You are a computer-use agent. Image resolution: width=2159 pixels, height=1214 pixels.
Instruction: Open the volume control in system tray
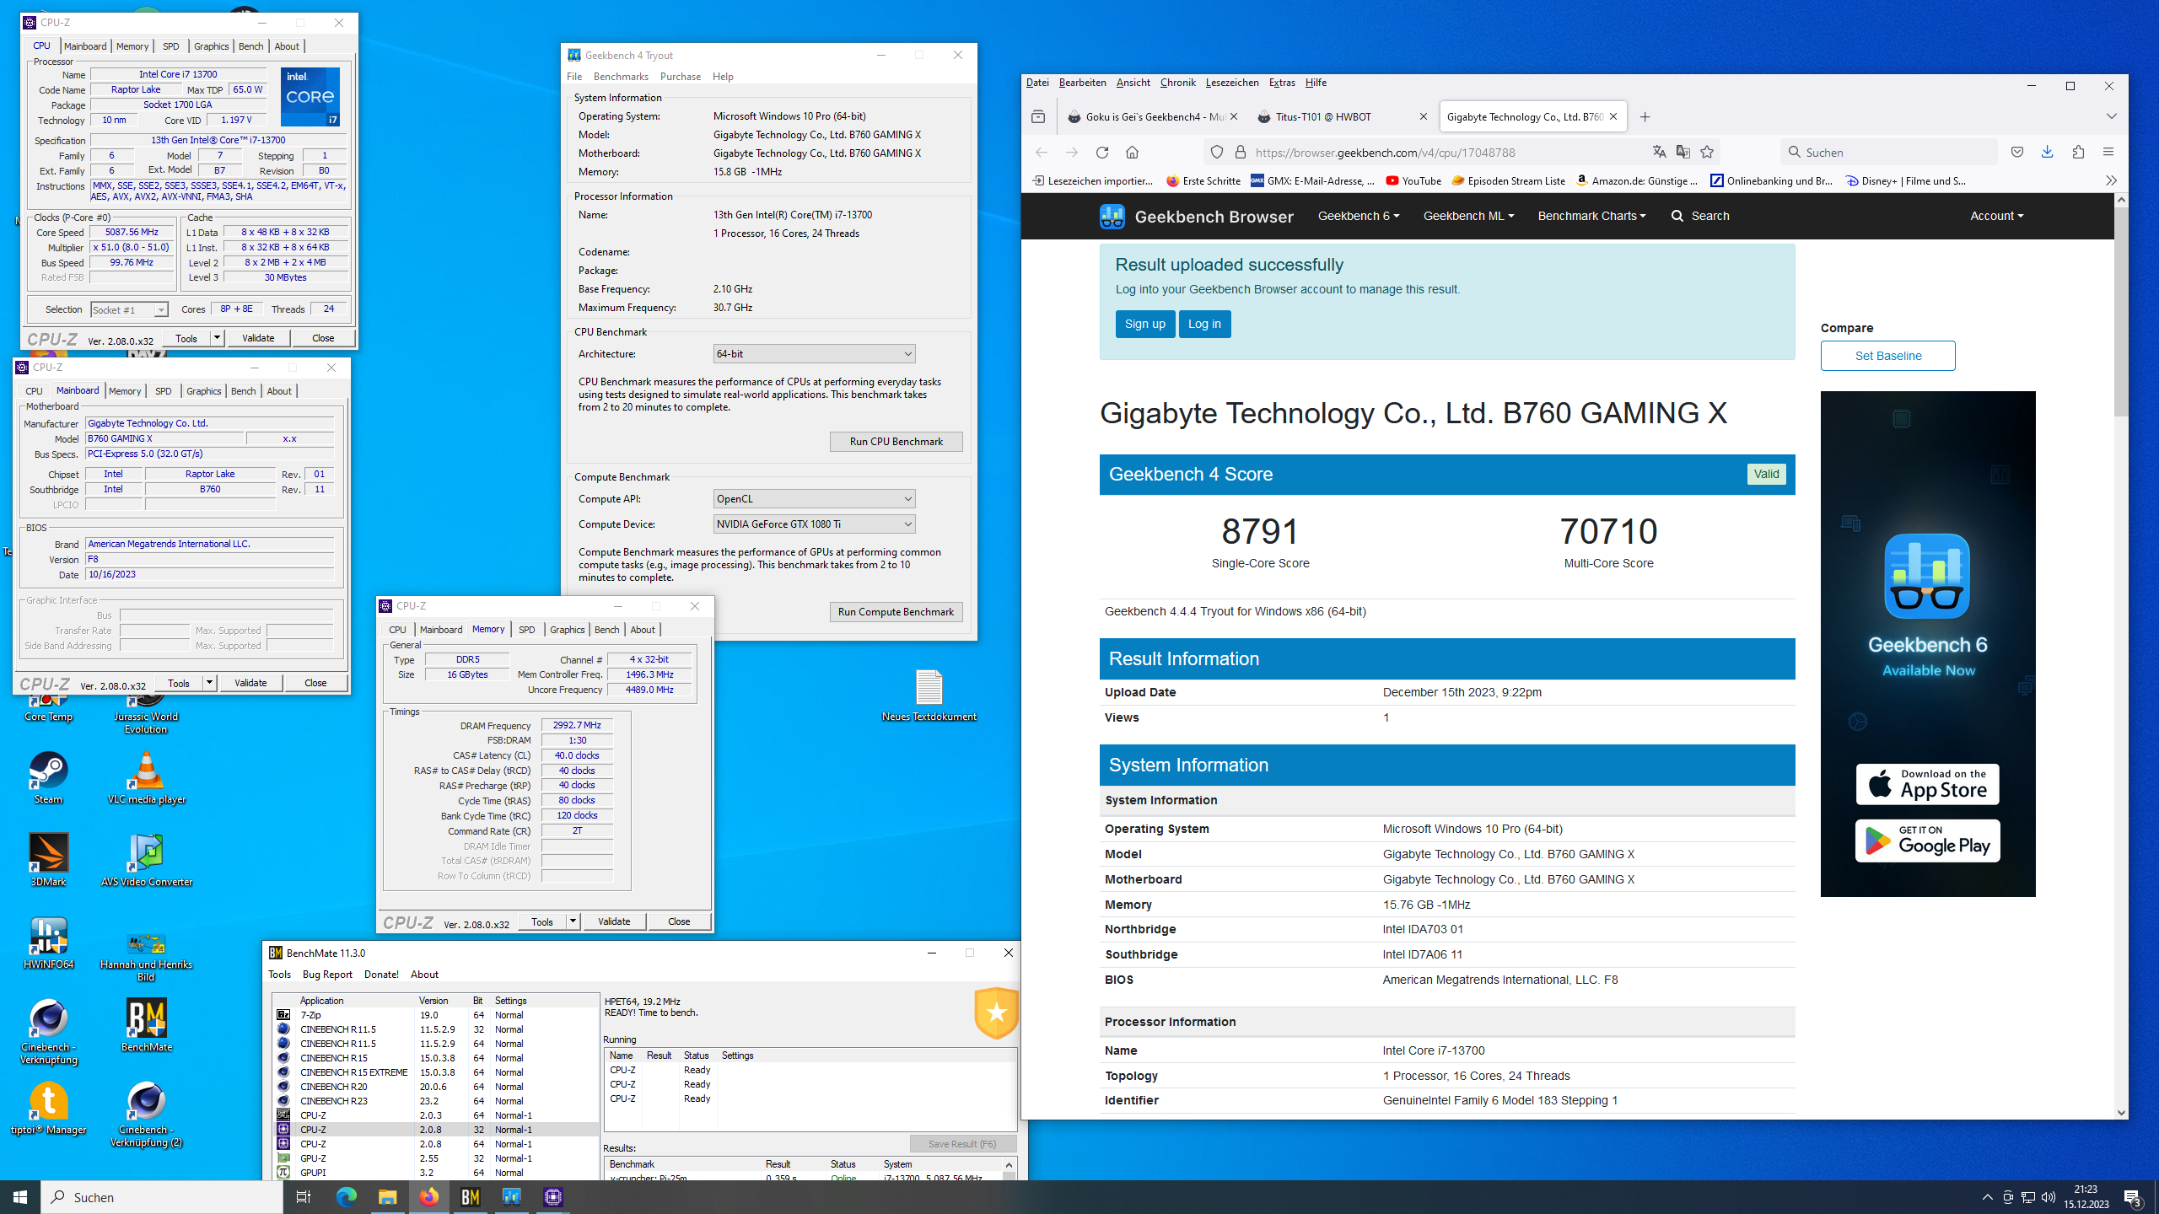[x=2049, y=1197]
